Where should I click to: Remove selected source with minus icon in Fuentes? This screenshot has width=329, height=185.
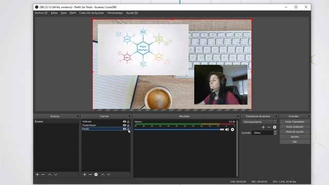point(90,175)
